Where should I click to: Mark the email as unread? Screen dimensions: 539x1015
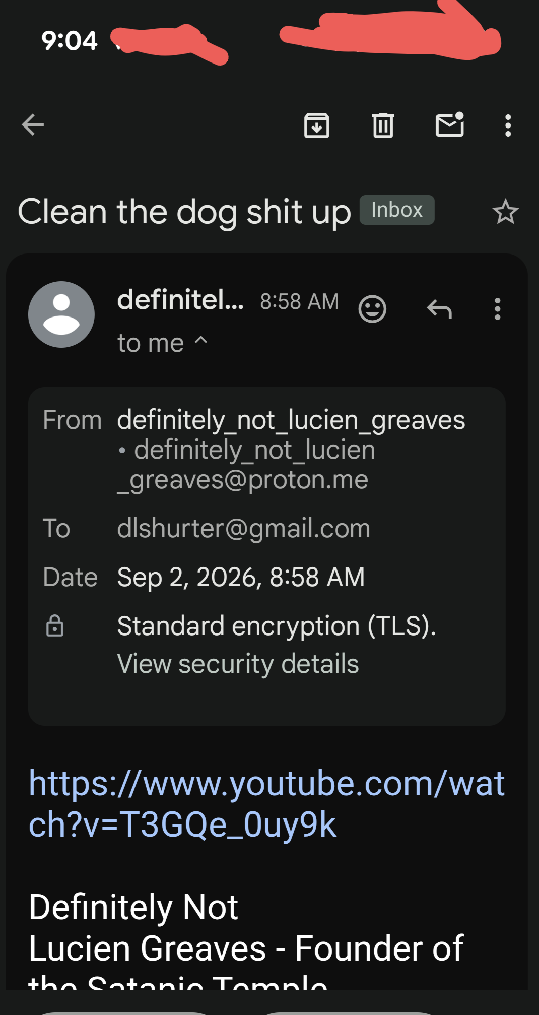click(450, 124)
